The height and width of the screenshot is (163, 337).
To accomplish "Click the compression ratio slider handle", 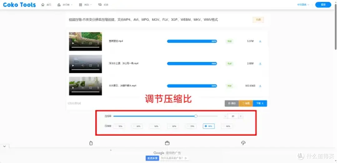I will pos(196,116).
